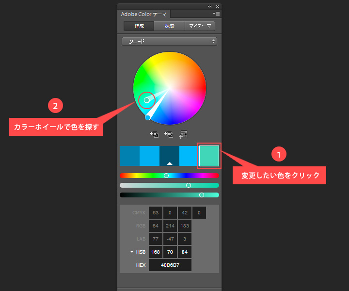349x291 pixels.
Task: Click the CMYK cyan field showing 63
Action: click(x=156, y=212)
